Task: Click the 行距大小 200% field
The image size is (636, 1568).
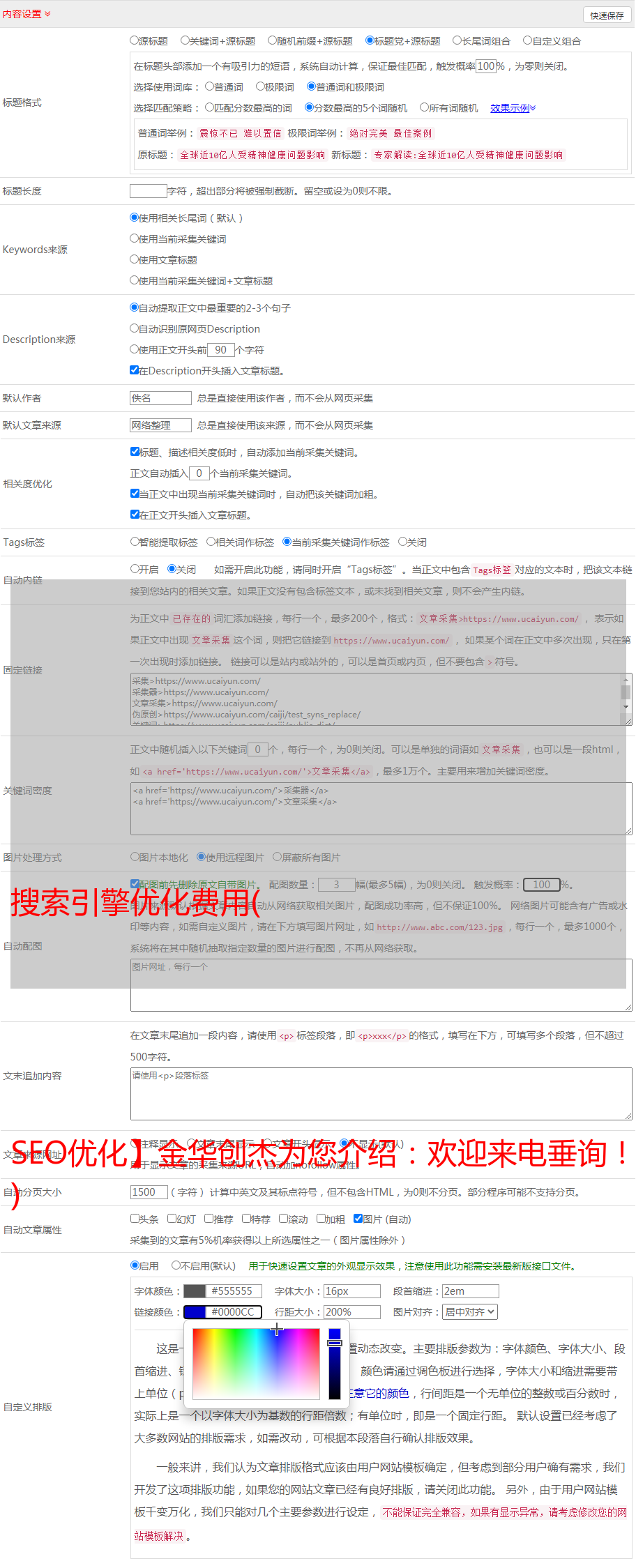Action: (x=352, y=1312)
